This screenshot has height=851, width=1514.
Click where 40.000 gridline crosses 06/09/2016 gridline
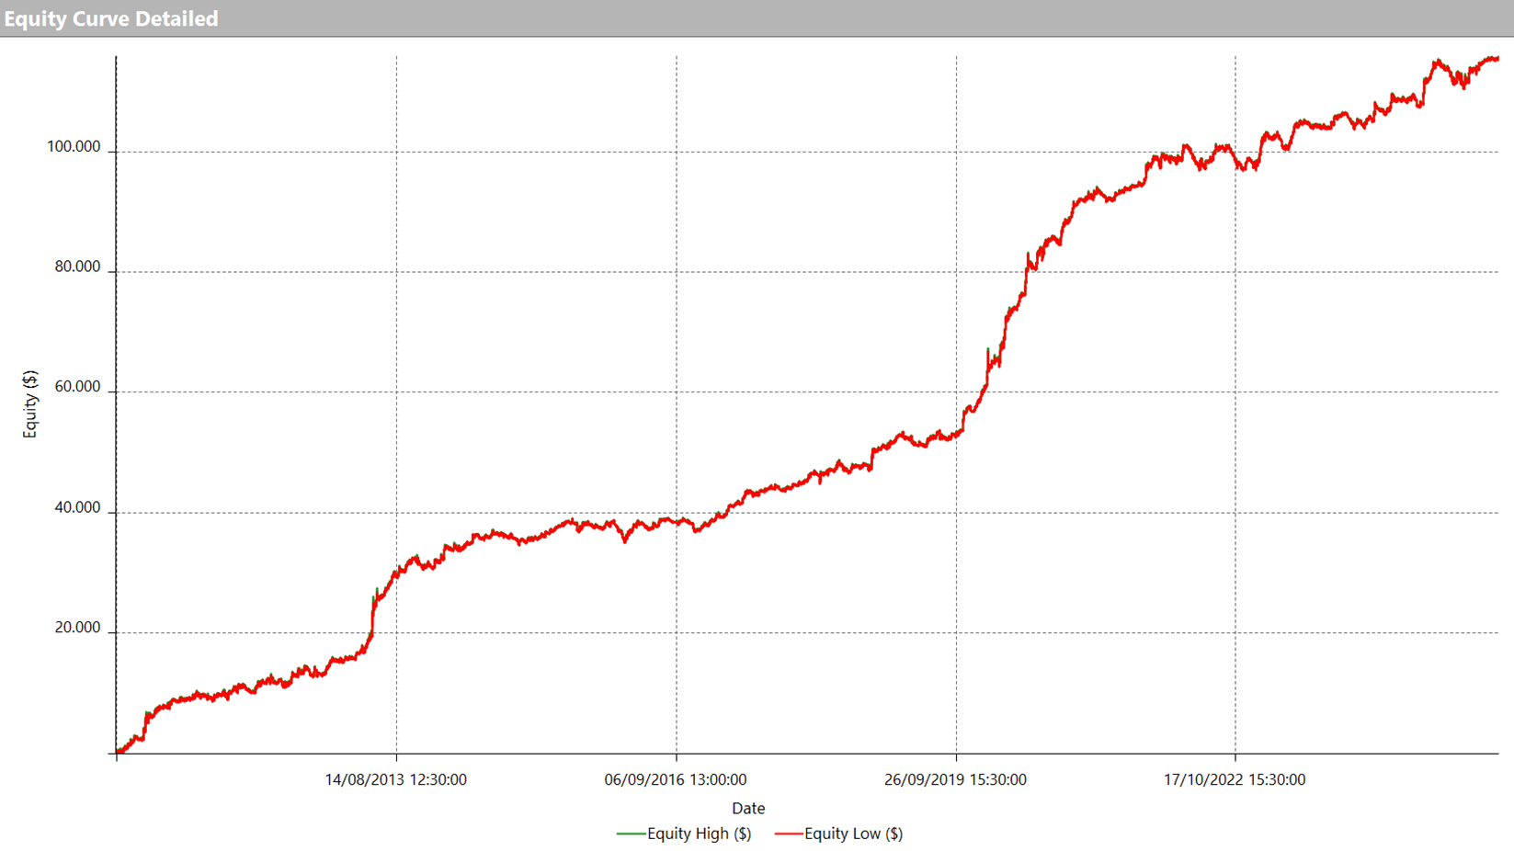[677, 513]
